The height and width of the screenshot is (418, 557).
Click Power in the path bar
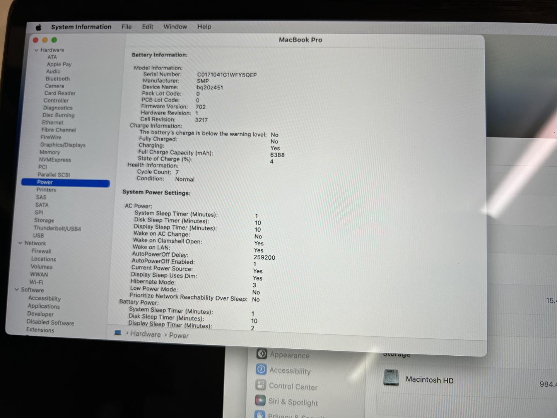tap(179, 336)
